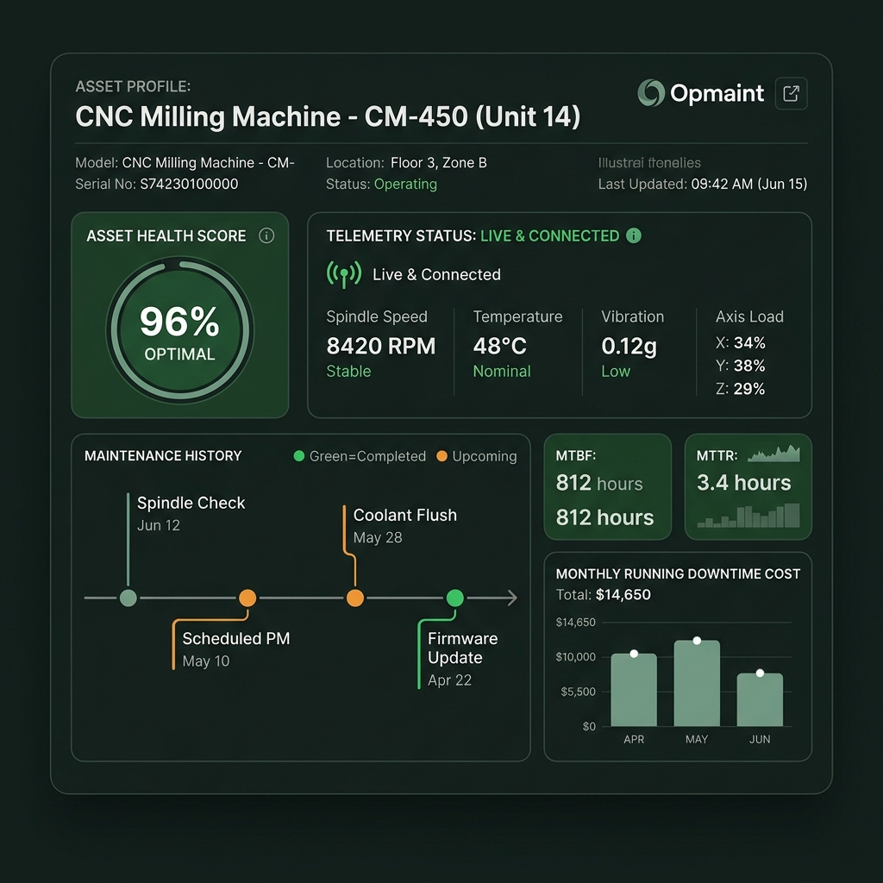Click the green Completed legend dot
Screen dimensions: 883x883
299,455
